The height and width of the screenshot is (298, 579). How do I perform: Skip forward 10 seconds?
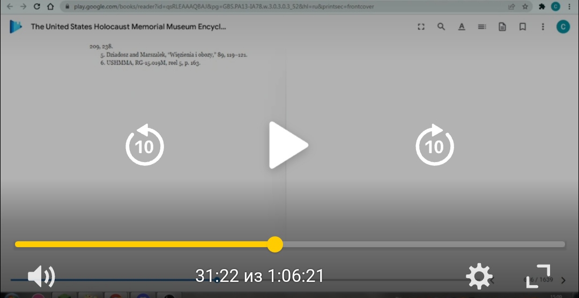point(435,145)
